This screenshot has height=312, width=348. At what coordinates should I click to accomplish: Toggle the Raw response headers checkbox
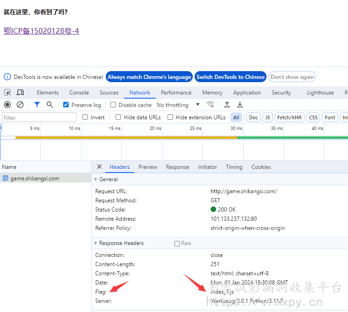pos(177,244)
